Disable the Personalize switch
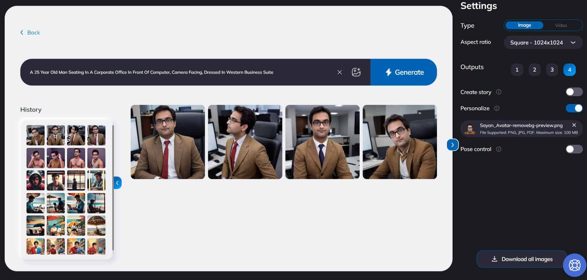587x280 pixels. coord(574,108)
